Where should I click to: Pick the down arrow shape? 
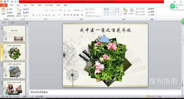click(x=119, y=12)
